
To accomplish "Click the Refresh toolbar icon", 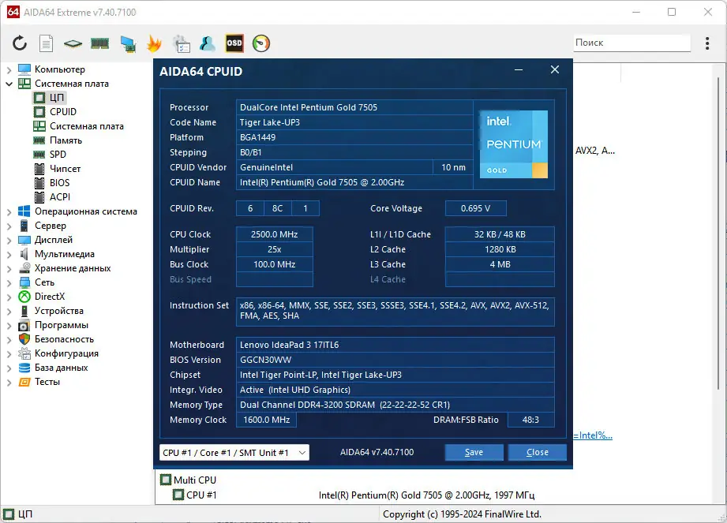I will pyautogui.click(x=20, y=43).
